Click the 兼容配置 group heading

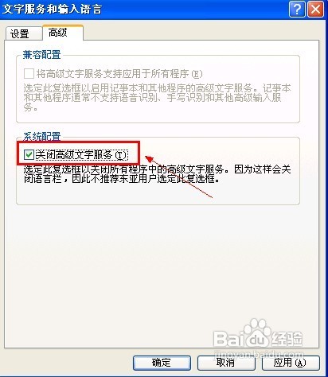[41, 55]
